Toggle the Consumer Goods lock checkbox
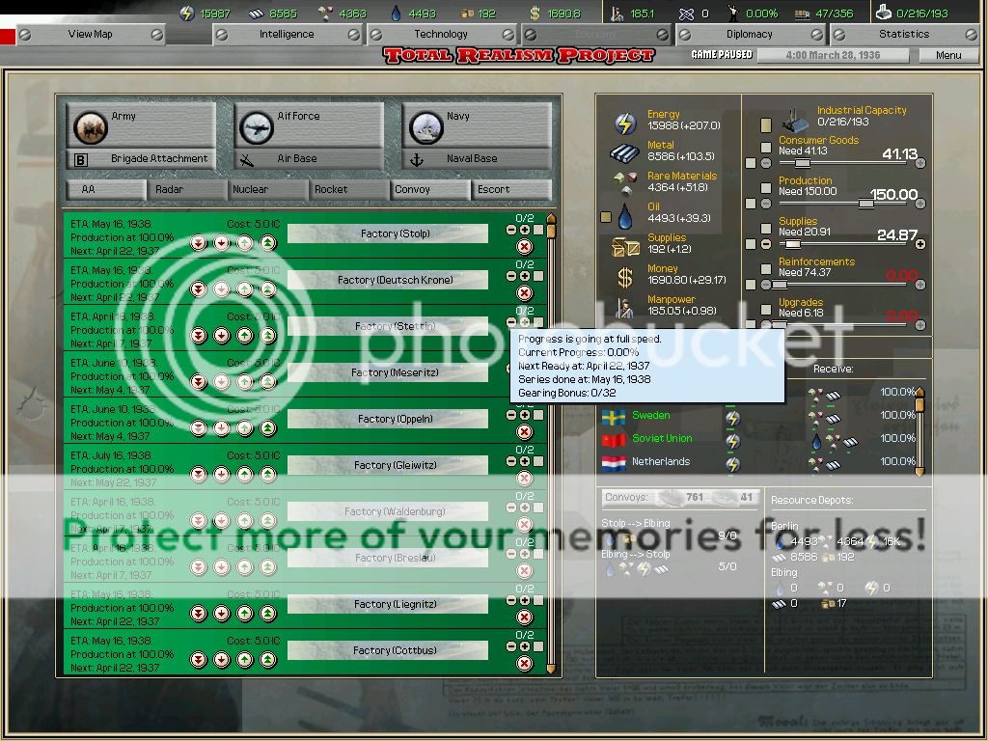Viewport: 988px width, 741px height. (766, 148)
